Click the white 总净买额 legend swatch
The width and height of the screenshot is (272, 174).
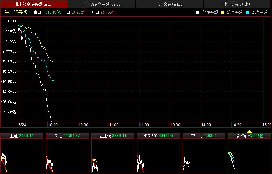pyautogui.click(x=198, y=12)
